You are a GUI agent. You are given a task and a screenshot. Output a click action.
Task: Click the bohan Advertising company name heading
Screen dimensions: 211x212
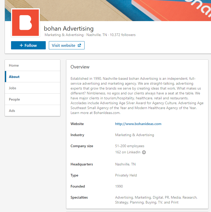click(x=69, y=28)
